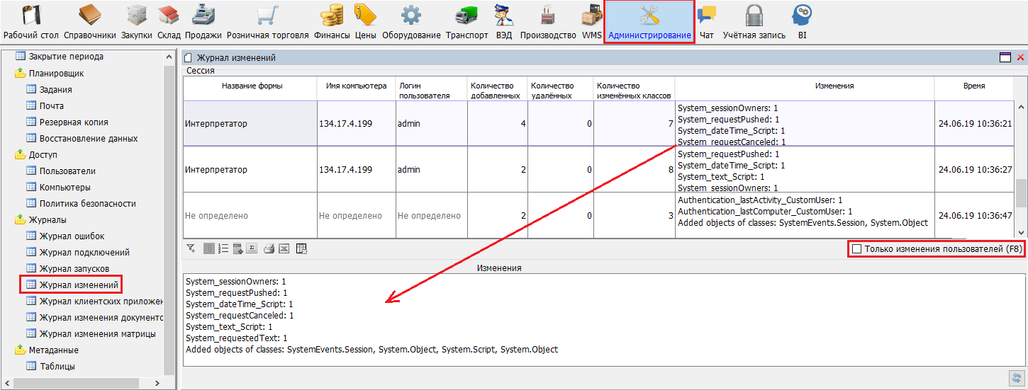
Task: Click the table's vertical scrollbar down arrow
Action: point(1022,232)
